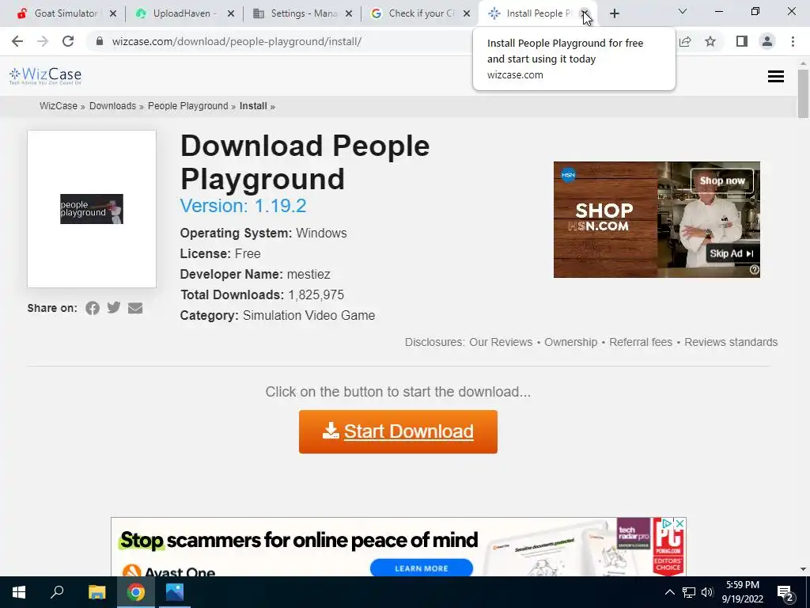Close the Settings tab
This screenshot has width=810, height=608.
349,13
